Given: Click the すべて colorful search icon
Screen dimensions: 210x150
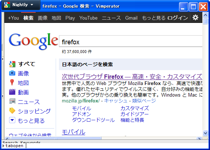Looking at the screenshot, I should [x=12, y=64].
